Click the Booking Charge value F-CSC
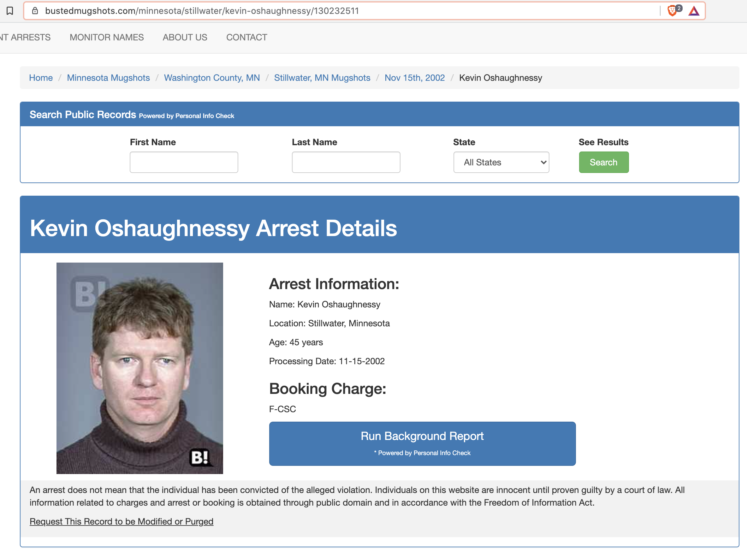 (282, 409)
